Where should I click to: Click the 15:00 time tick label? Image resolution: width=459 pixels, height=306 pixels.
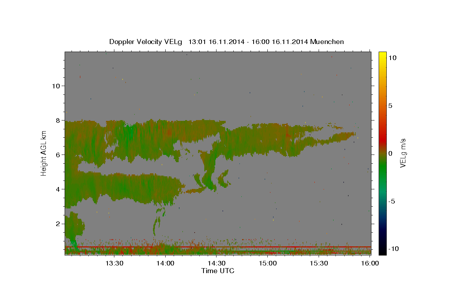tap(268, 263)
